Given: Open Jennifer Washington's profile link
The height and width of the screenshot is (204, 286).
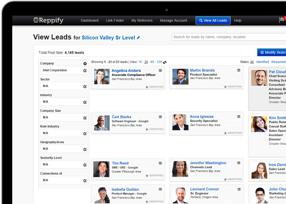Looking at the screenshot, I should coord(208,163).
